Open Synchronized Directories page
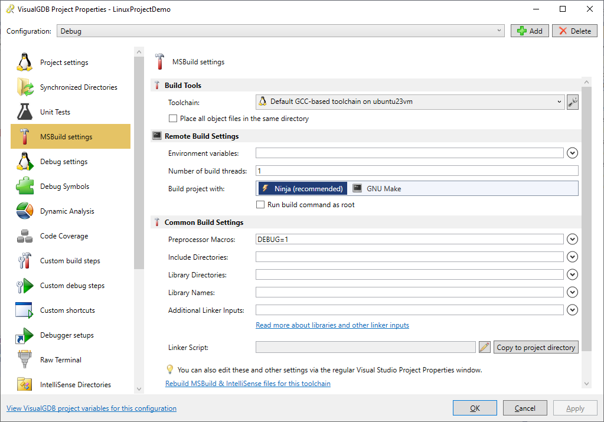The image size is (604, 422). pos(70,87)
